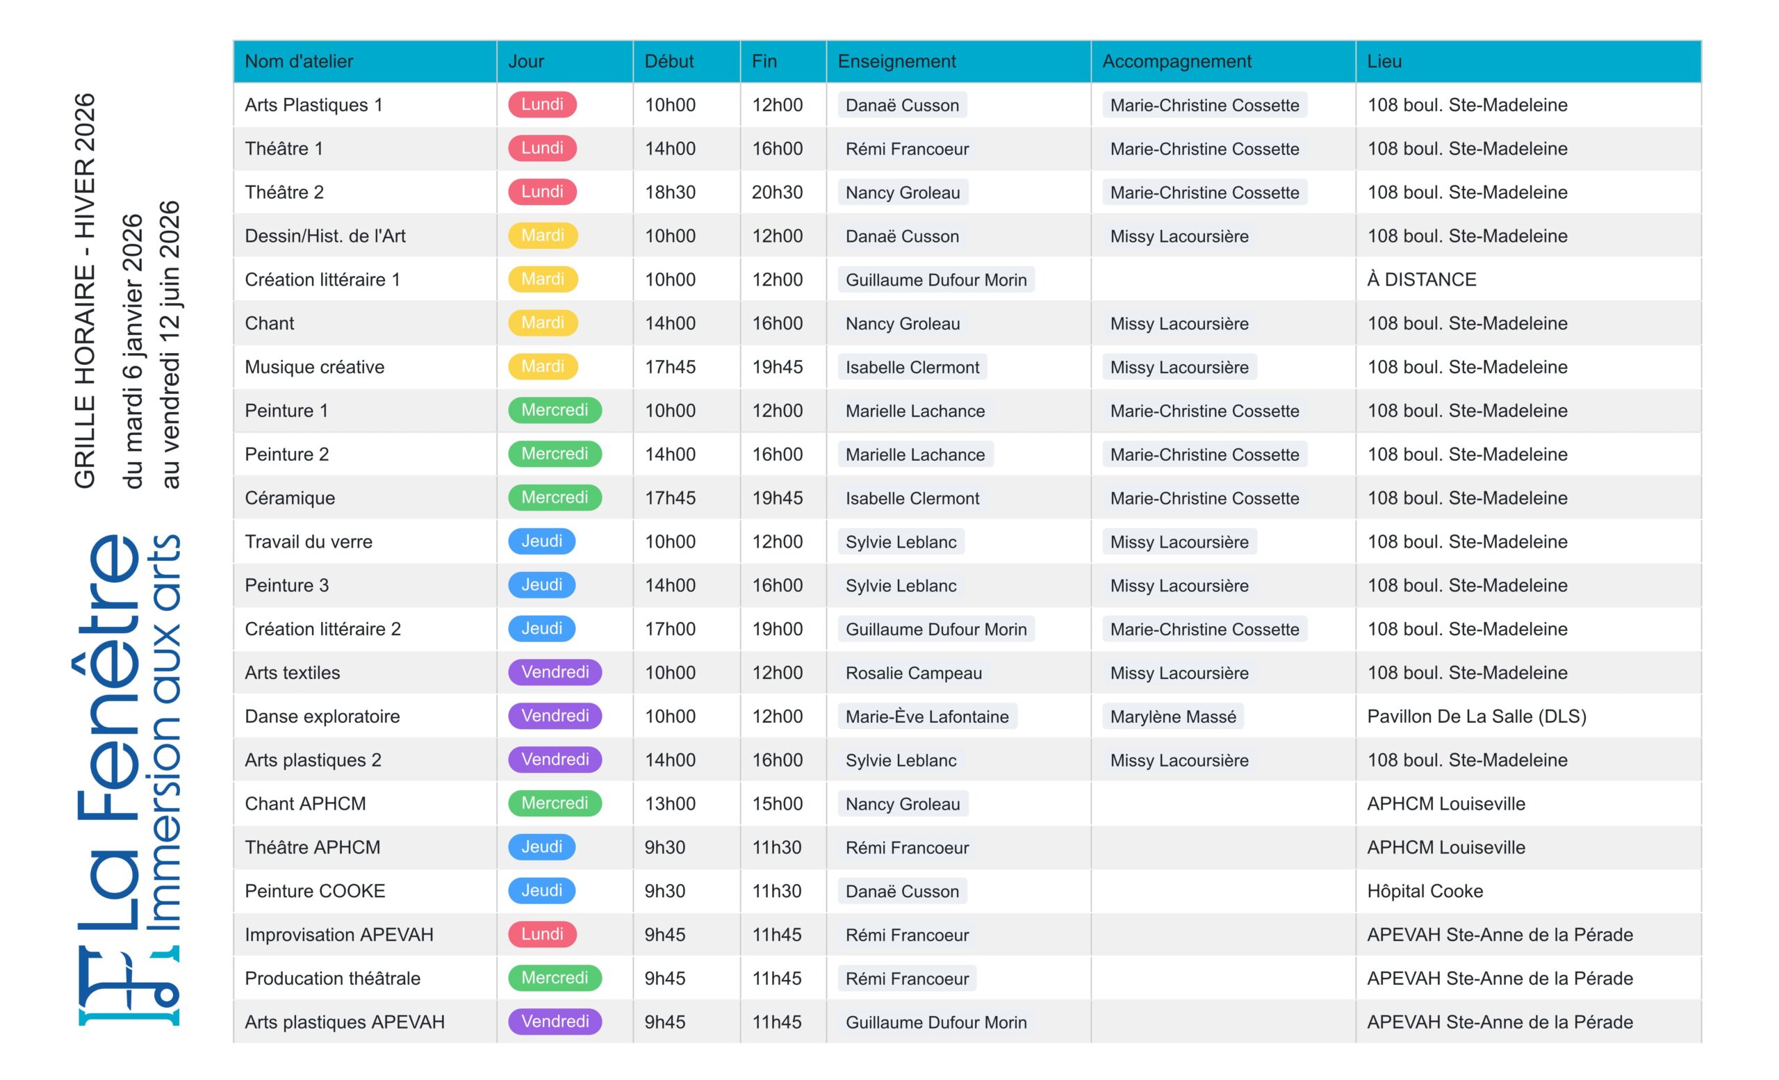Click the Hôpital Cooke location cell
1779x1080 pixels.
pyautogui.click(x=1425, y=891)
